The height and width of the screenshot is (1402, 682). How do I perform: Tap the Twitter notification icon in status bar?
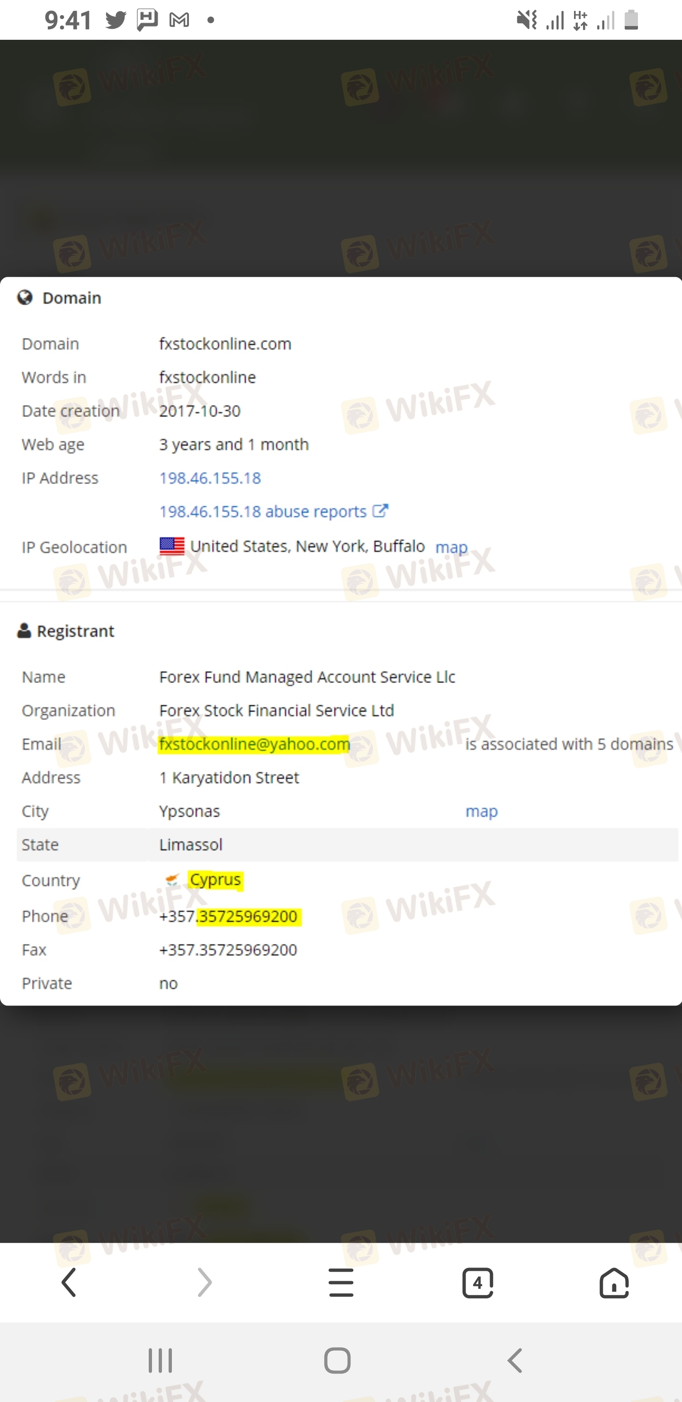click(116, 20)
